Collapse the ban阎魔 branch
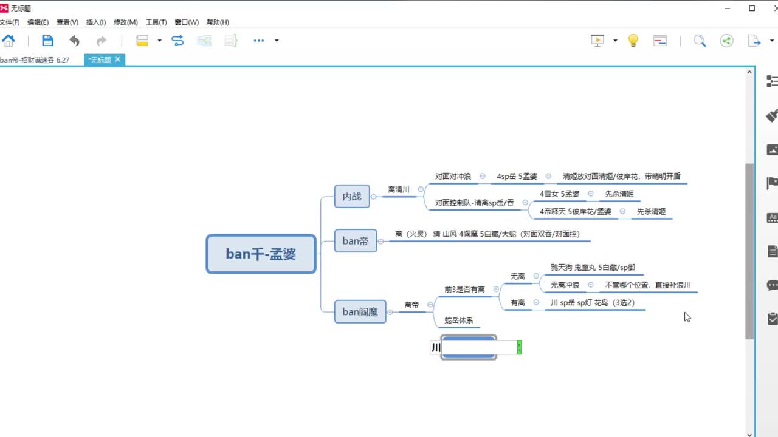The height and width of the screenshot is (437, 778). [x=390, y=312]
